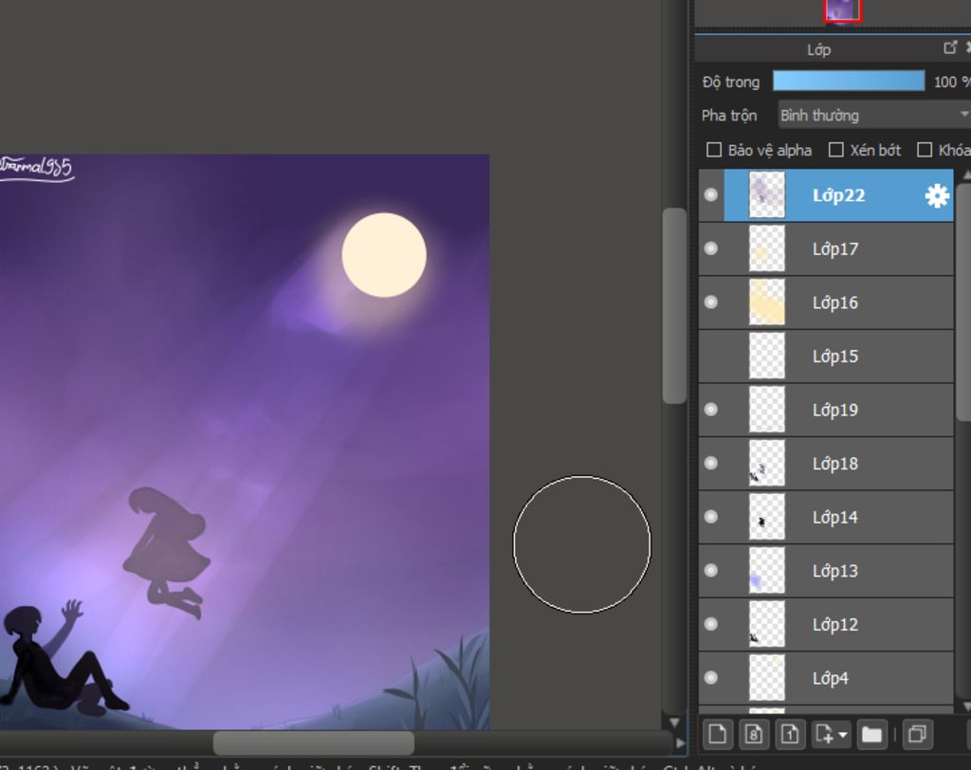
Task: Enable the Bảo vệ alpha checkbox
Action: (715, 150)
